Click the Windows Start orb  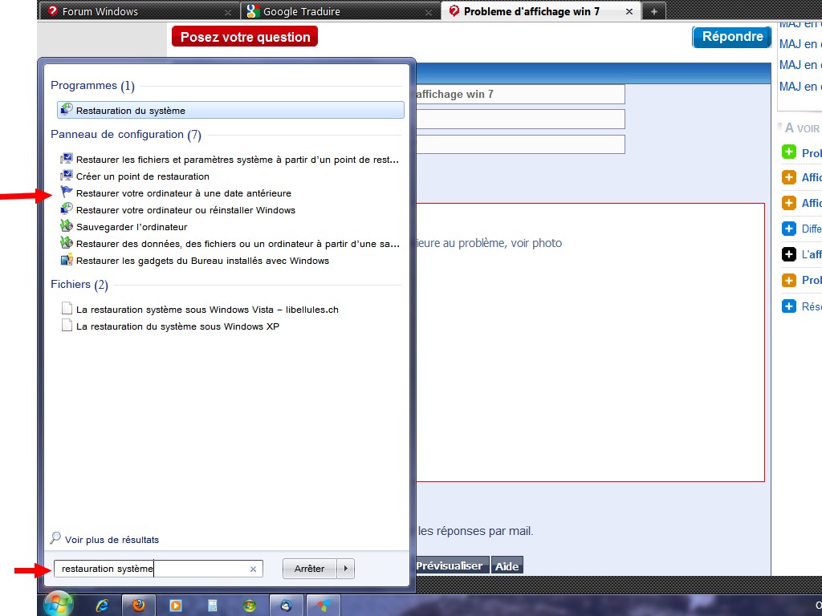coord(59,605)
